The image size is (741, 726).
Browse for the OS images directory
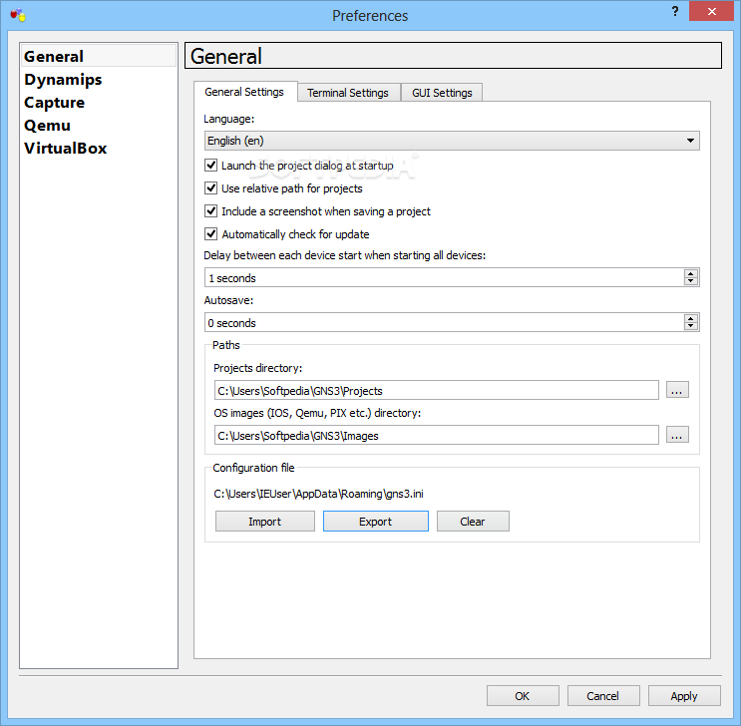(677, 435)
